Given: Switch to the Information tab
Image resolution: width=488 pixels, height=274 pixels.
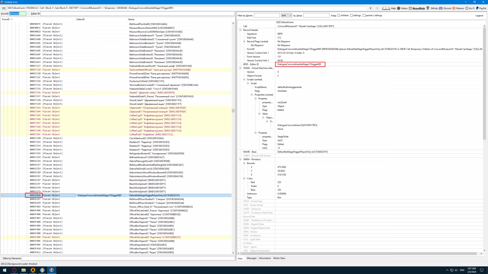Looking at the screenshot, I should pos(265,258).
